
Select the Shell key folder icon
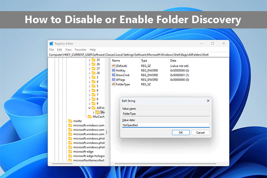click(x=97, y=112)
